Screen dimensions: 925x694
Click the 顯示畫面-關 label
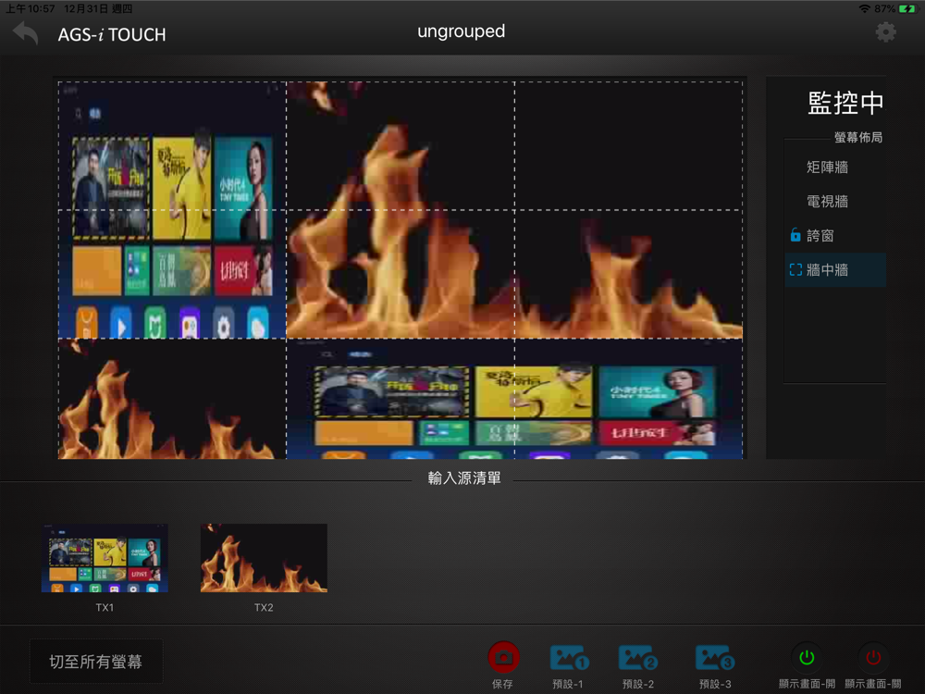tap(873, 684)
